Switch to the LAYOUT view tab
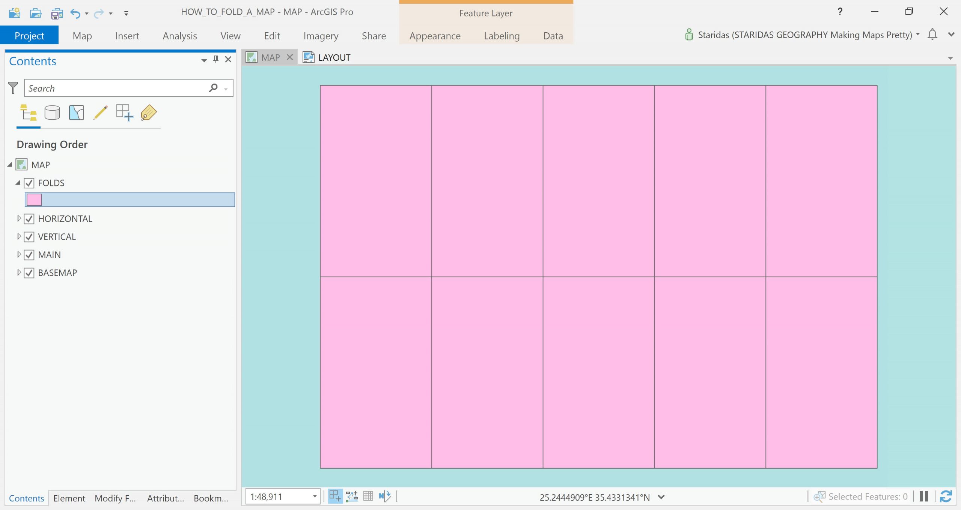 pyautogui.click(x=333, y=57)
